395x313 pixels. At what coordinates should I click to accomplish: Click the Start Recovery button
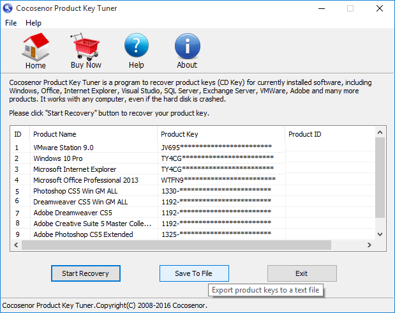(x=86, y=273)
